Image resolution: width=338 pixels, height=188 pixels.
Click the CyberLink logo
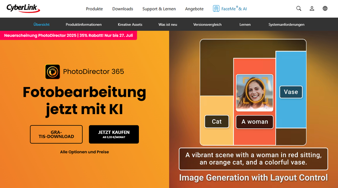click(23, 8)
